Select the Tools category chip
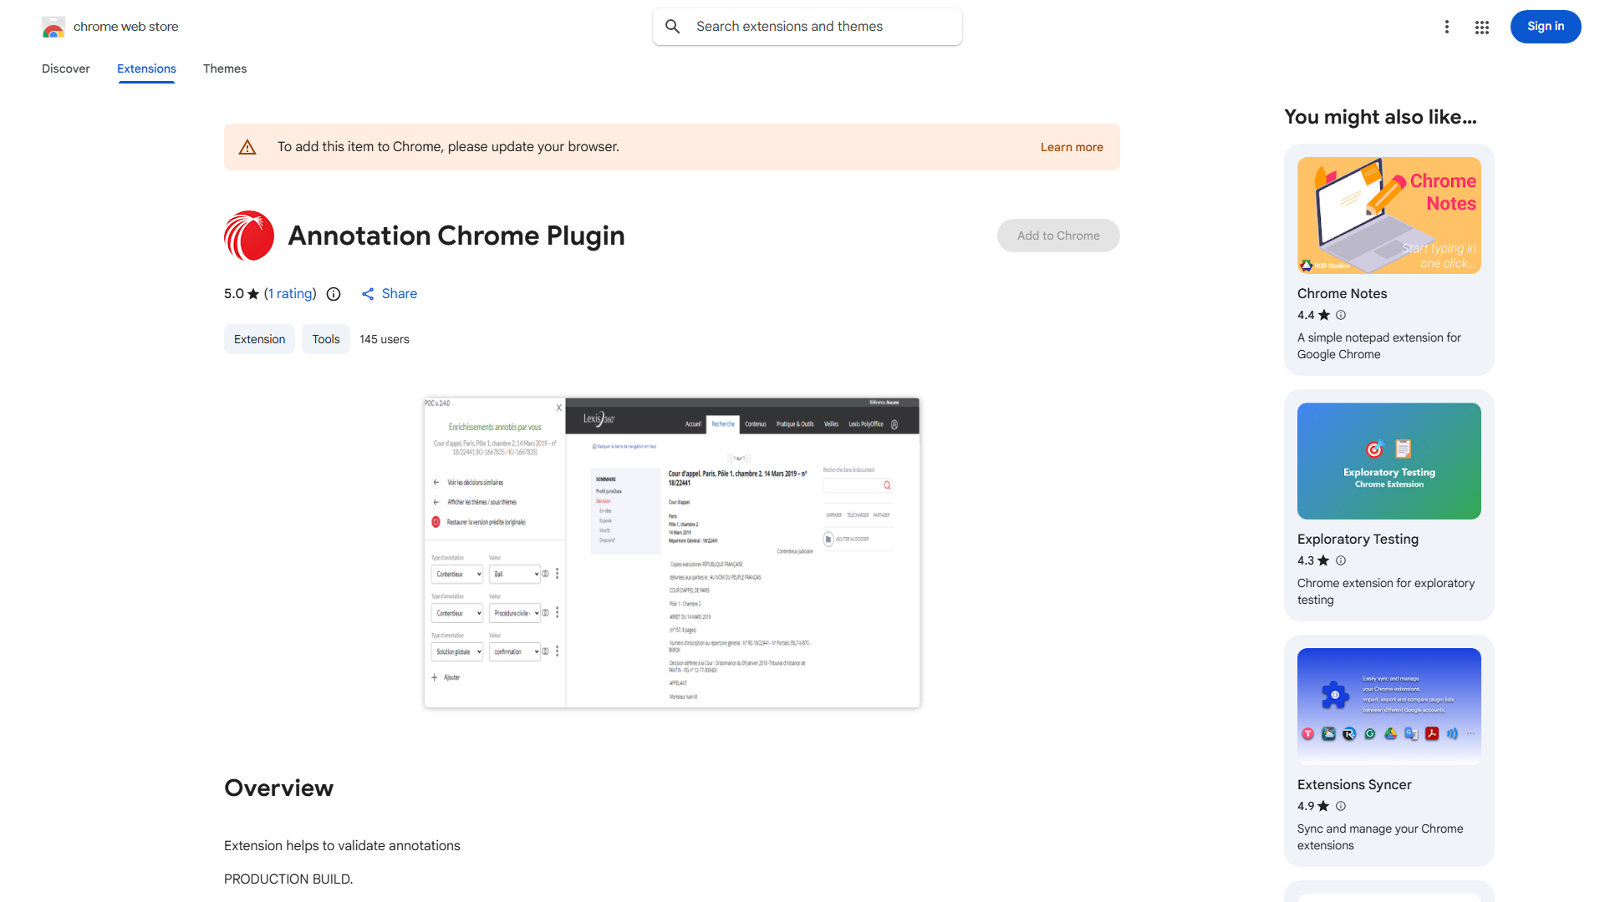 [325, 339]
